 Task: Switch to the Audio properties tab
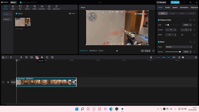pyautogui.click(x=168, y=7)
